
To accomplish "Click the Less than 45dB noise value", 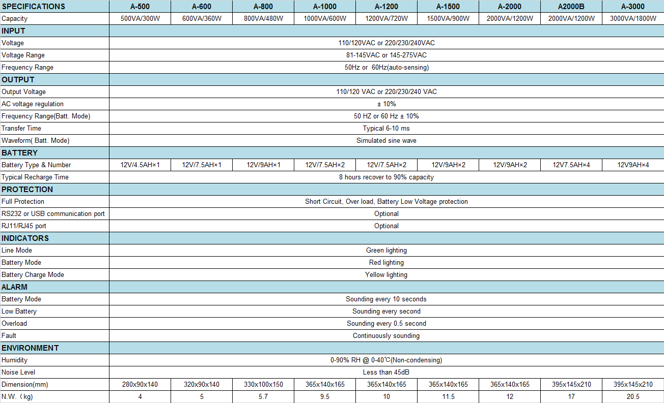I will coord(386,373).
